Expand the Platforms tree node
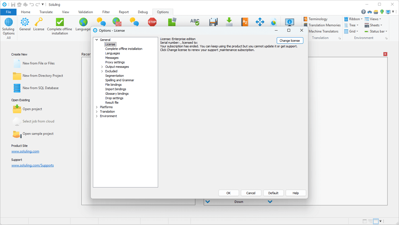 pos(97,107)
